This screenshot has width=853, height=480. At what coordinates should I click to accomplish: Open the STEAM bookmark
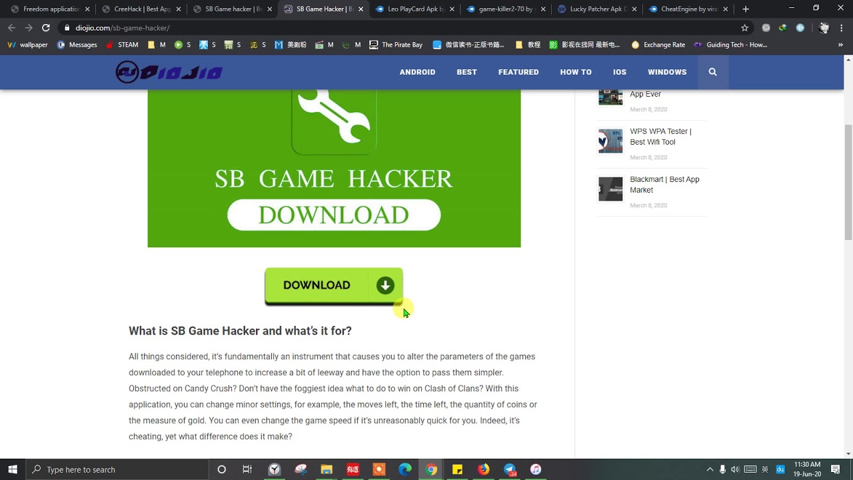point(122,45)
